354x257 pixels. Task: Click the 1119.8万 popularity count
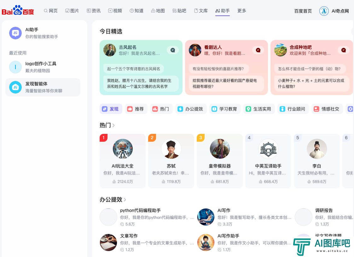(x=171, y=182)
